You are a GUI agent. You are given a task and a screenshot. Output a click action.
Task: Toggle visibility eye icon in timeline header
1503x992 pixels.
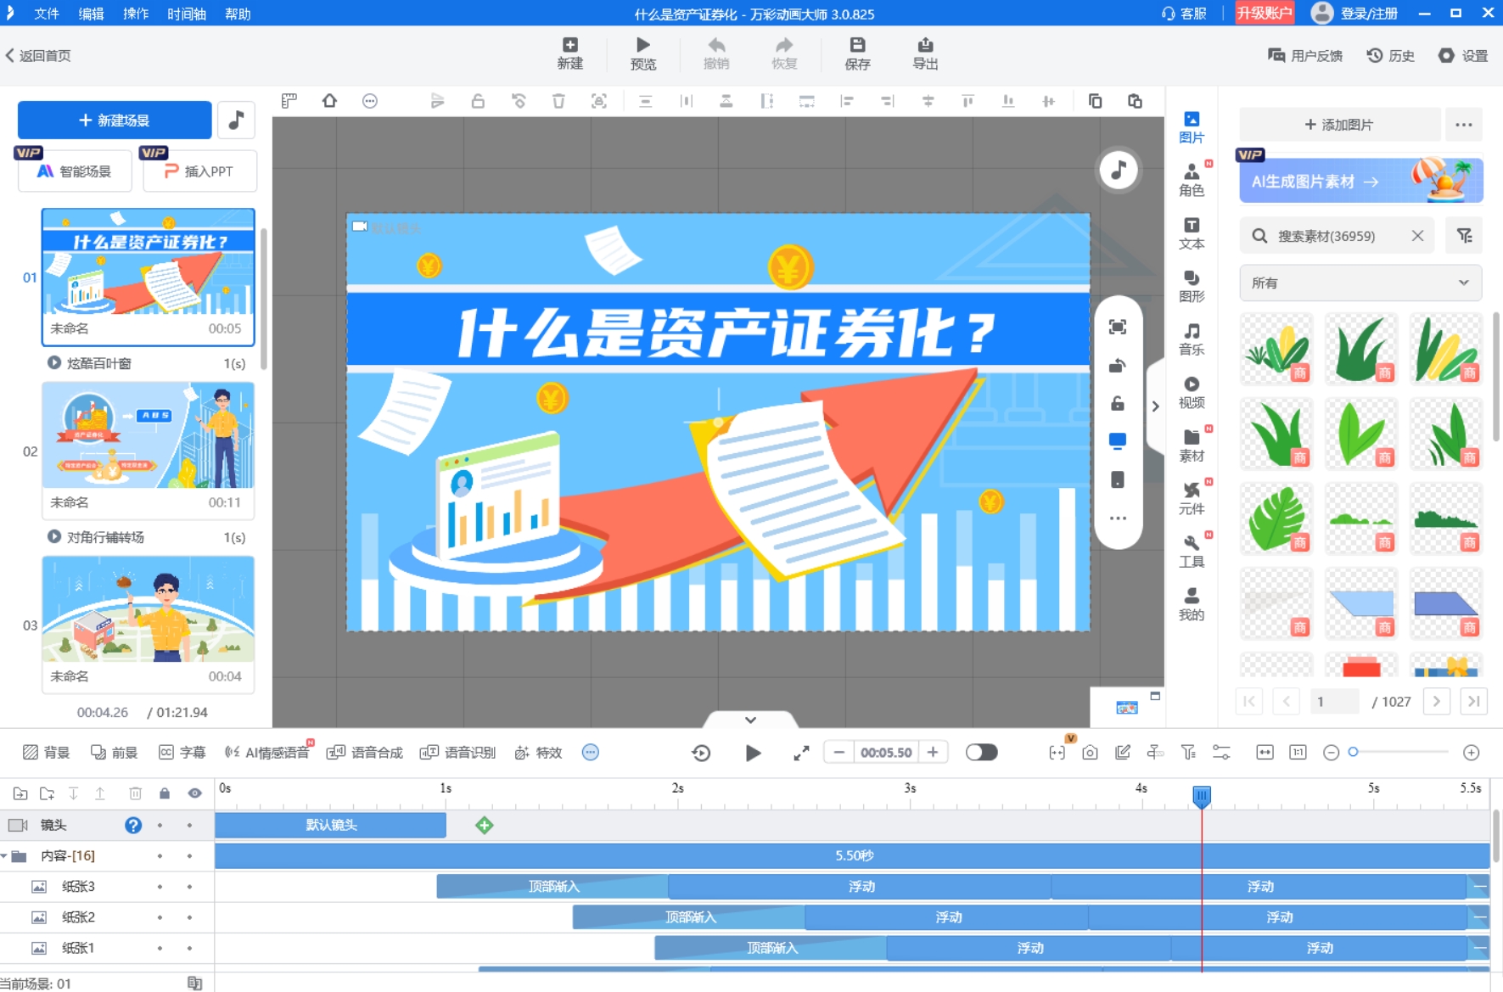pyautogui.click(x=194, y=793)
